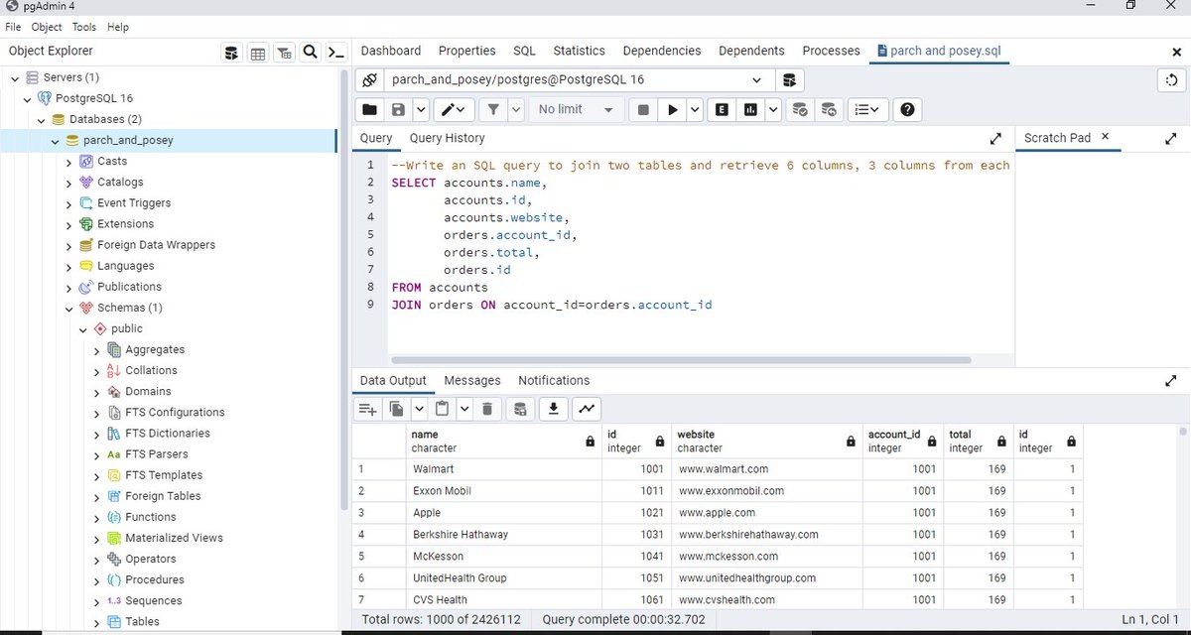The image size is (1191, 635).
Task: Close the Scratch Pad tab
Action: [1105, 137]
